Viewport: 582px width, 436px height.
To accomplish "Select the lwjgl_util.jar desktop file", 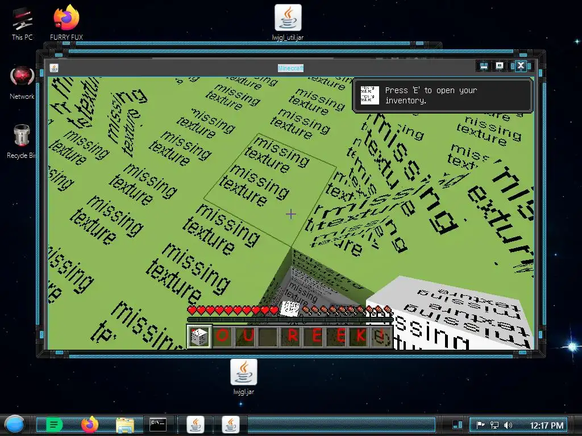I will pyautogui.click(x=288, y=22).
